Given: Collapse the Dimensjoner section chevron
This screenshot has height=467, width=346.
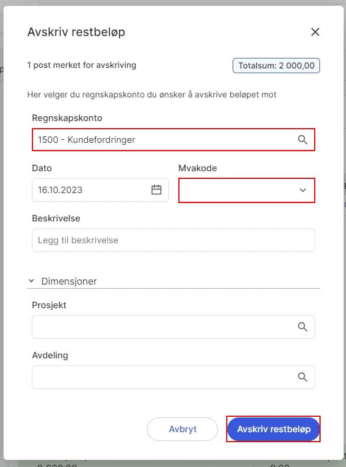Looking at the screenshot, I should click(x=31, y=281).
